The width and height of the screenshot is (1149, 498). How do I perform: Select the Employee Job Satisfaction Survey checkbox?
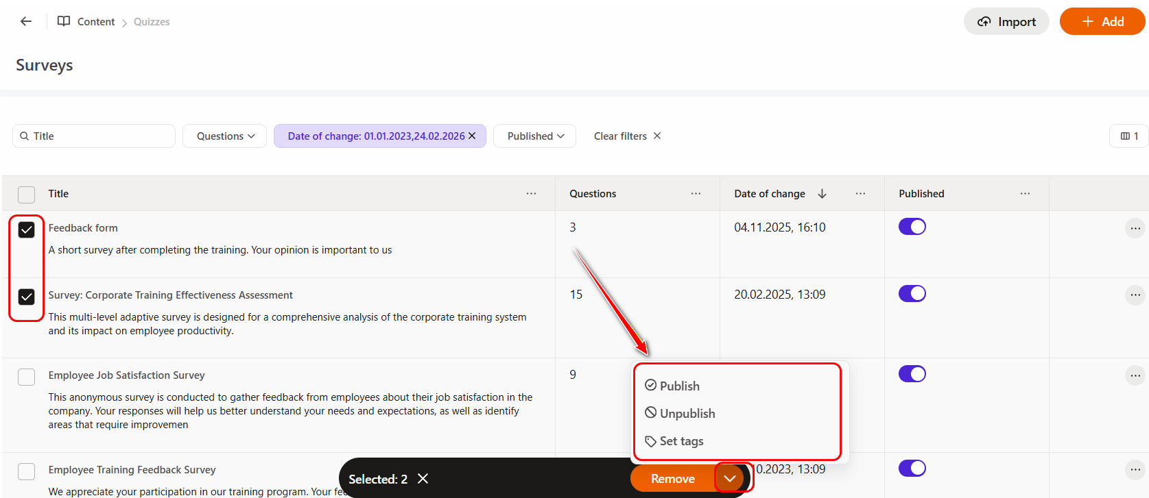tap(26, 377)
